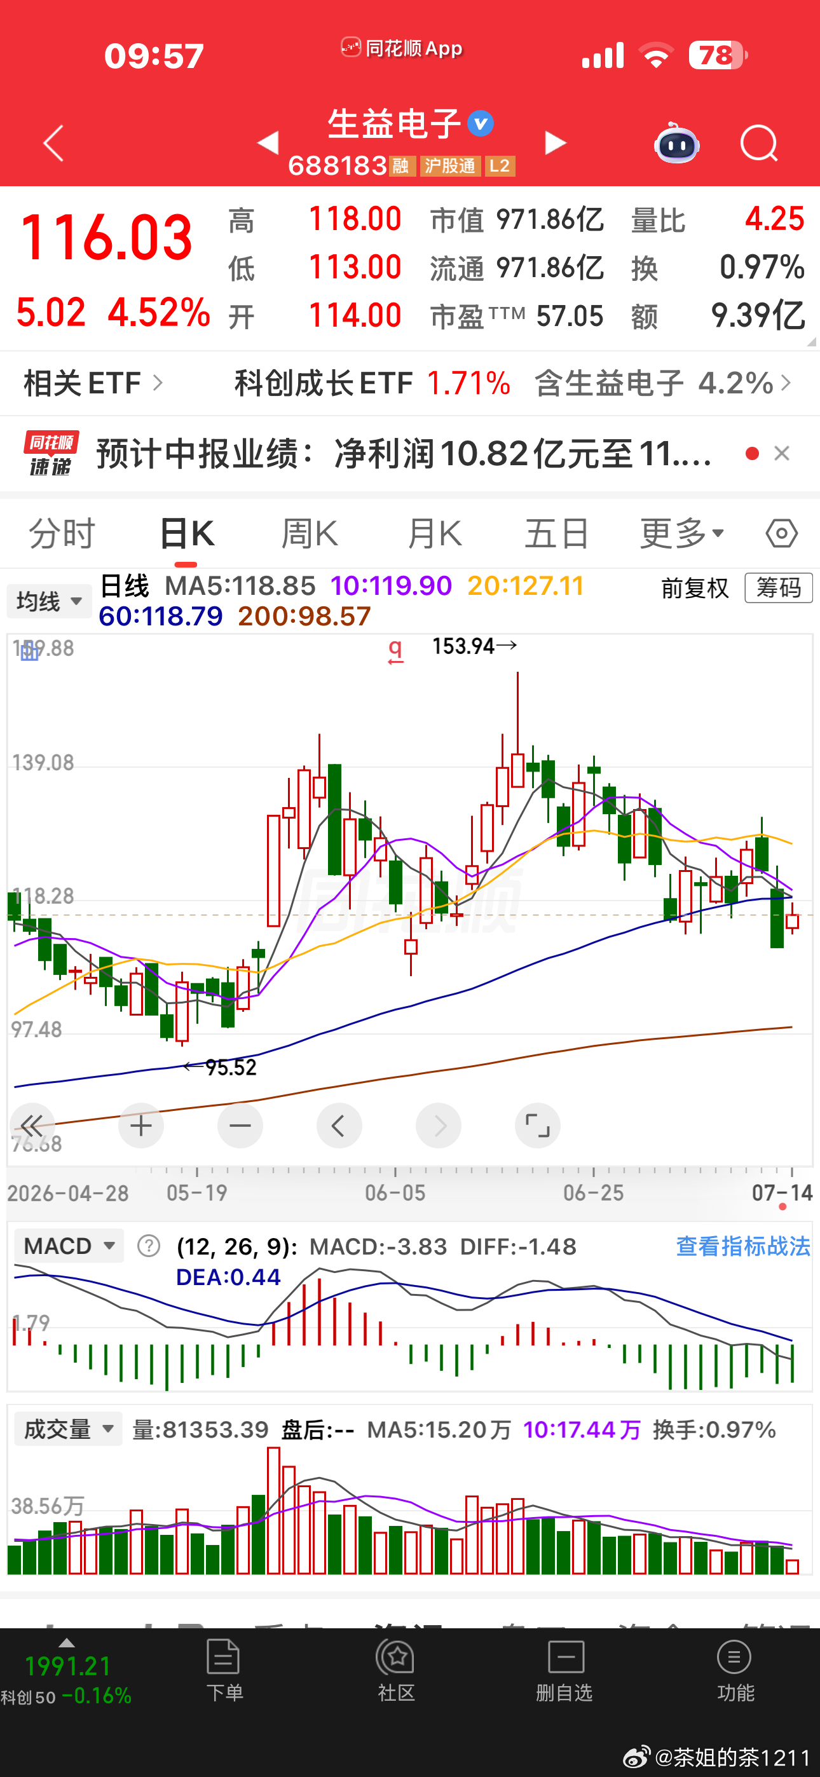The image size is (820, 1777).
Task: Tap the 换手:0.97% volume label
Action: [714, 1429]
